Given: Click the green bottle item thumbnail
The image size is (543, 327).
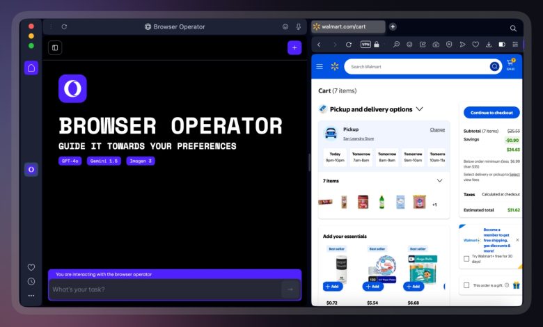Looking at the screenshot, I should coord(381,202).
